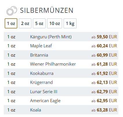
Task: Switch to the 1 kg tab
Action: (70, 24)
